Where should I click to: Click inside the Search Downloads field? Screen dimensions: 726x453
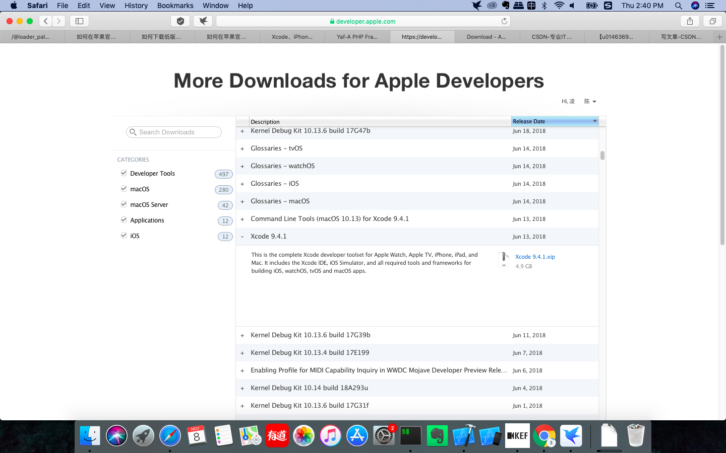pyautogui.click(x=174, y=132)
